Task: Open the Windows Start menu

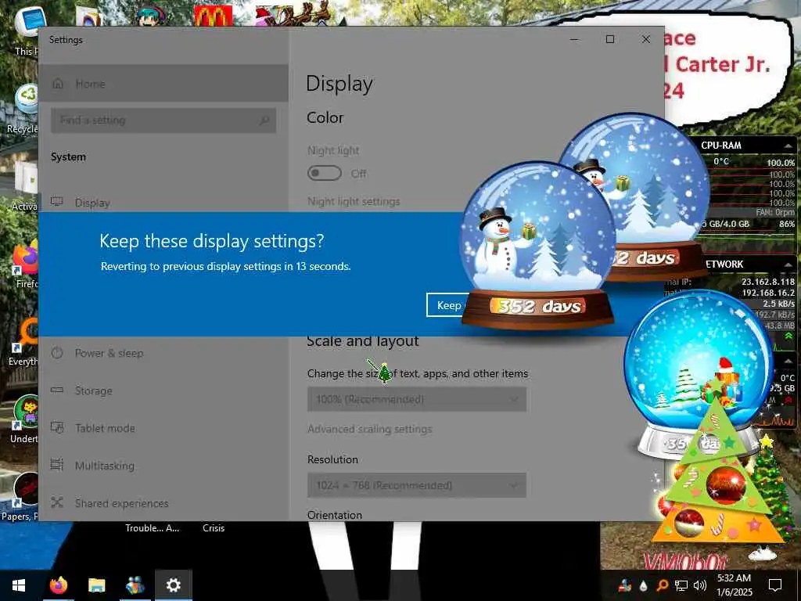Action: click(19, 585)
